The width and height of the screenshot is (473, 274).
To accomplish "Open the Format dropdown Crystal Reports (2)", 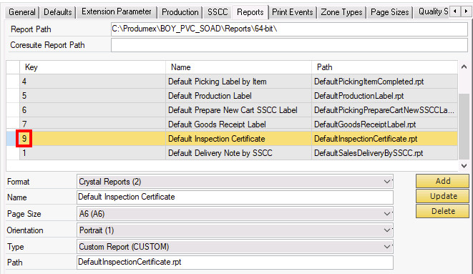I will pyautogui.click(x=235, y=182).
